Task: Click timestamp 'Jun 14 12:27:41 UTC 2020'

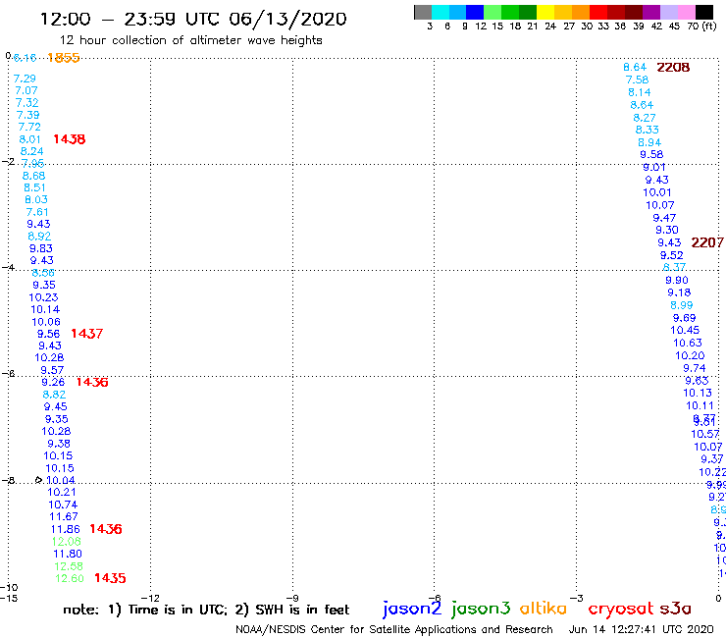Action: click(x=641, y=629)
